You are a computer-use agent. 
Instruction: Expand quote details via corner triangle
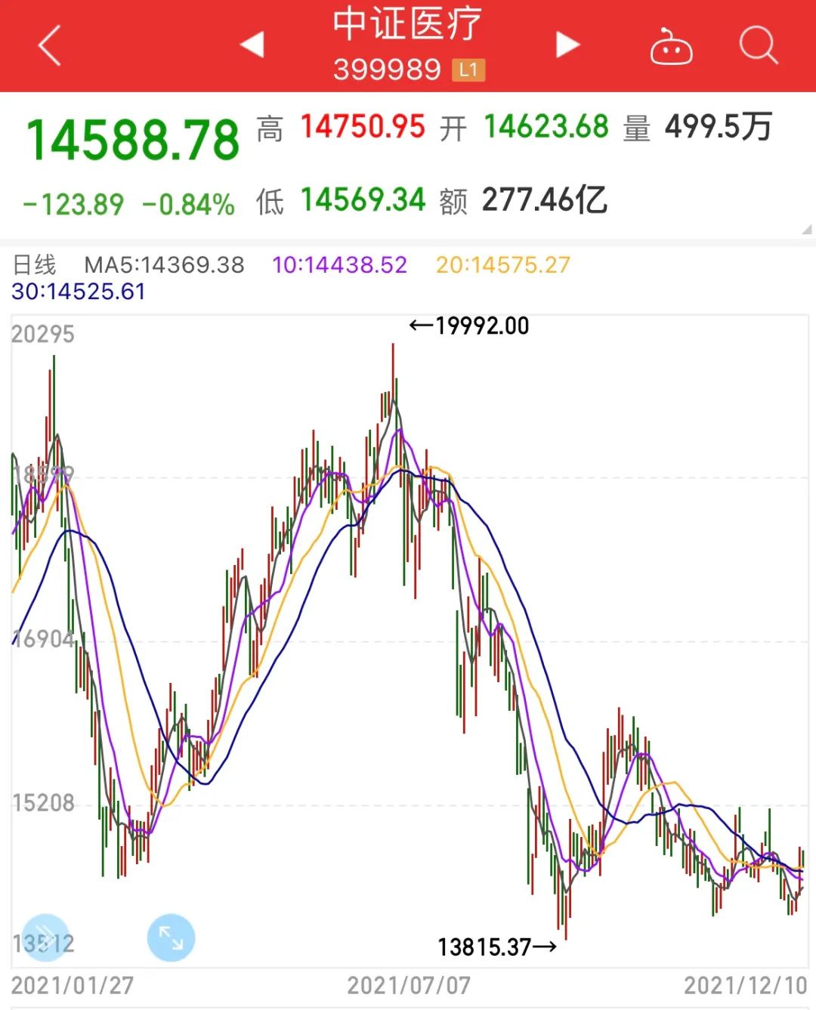(x=806, y=230)
